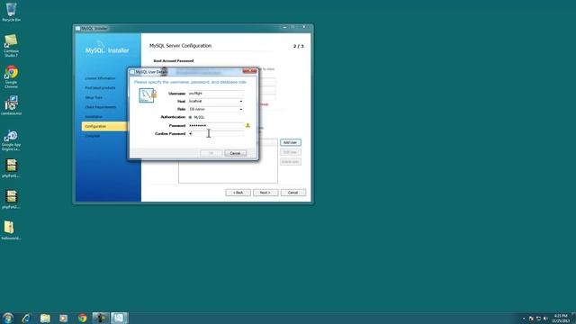Viewport: 576px width, 324px height.
Task: Select Setup Type step in sidebar
Action: coord(94,98)
